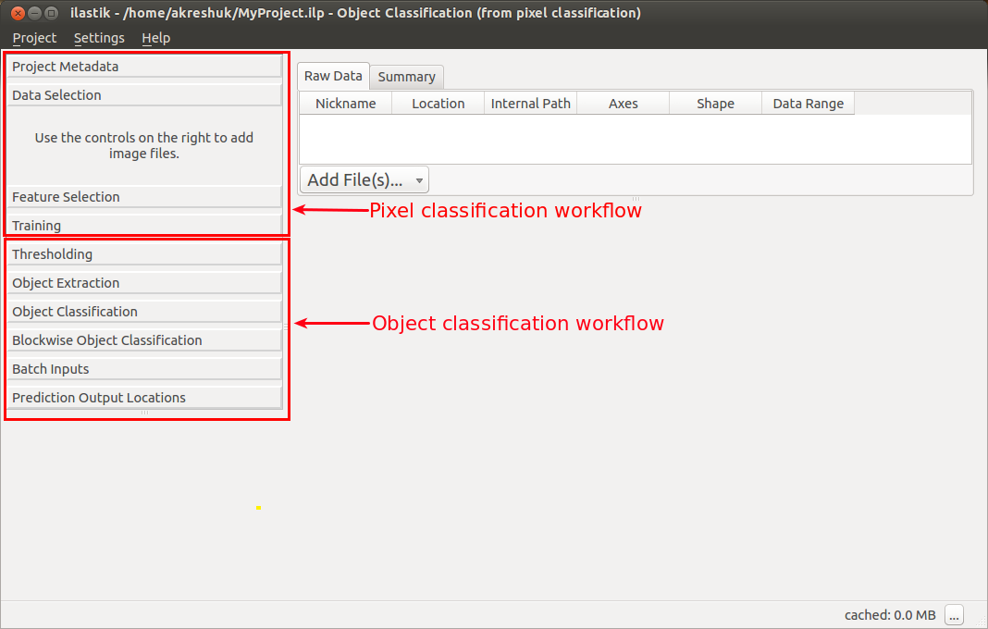Image resolution: width=988 pixels, height=629 pixels.
Task: Click the Nickname column header
Action: click(344, 103)
